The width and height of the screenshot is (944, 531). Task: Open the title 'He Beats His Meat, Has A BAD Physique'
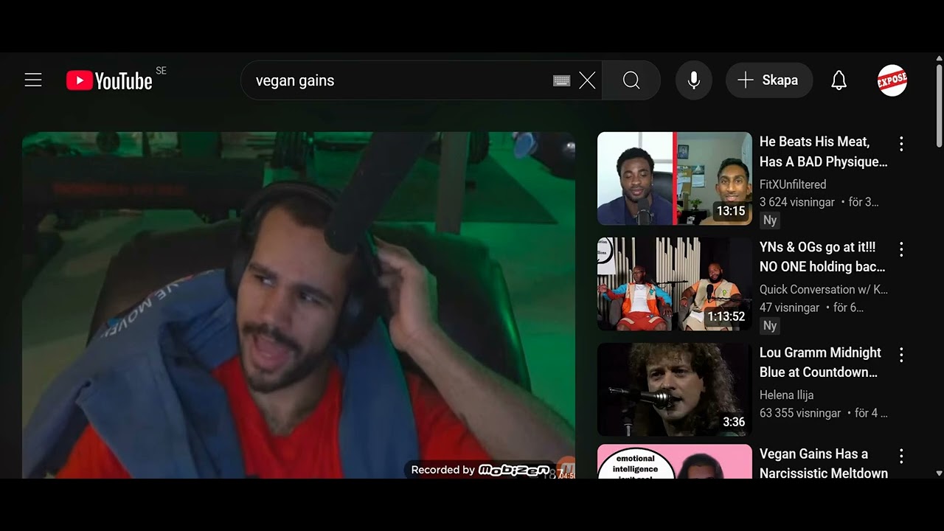(x=823, y=152)
